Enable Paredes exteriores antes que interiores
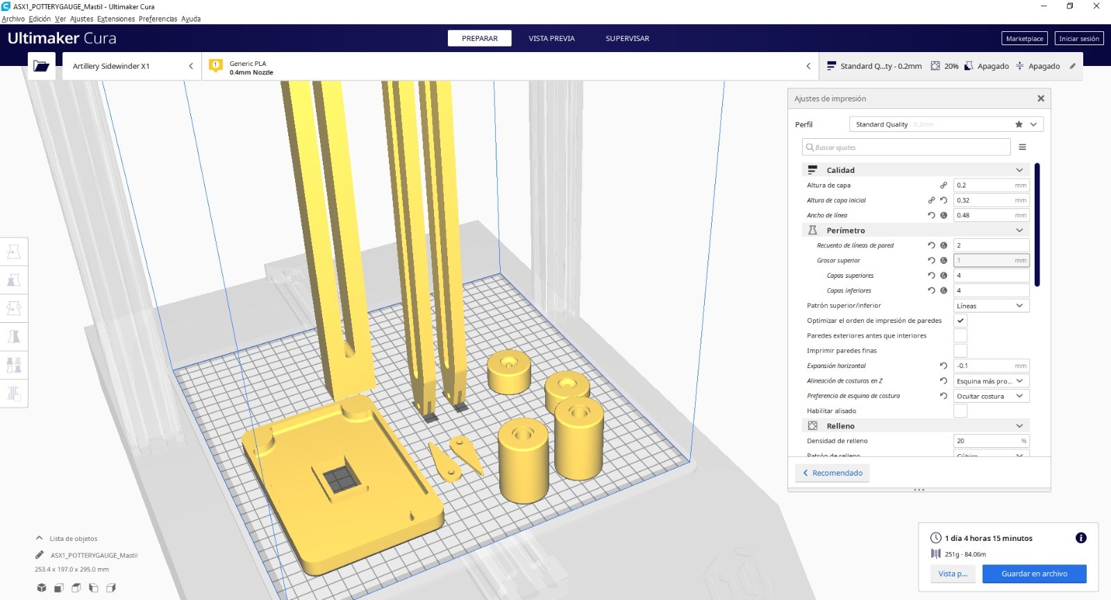 (960, 335)
